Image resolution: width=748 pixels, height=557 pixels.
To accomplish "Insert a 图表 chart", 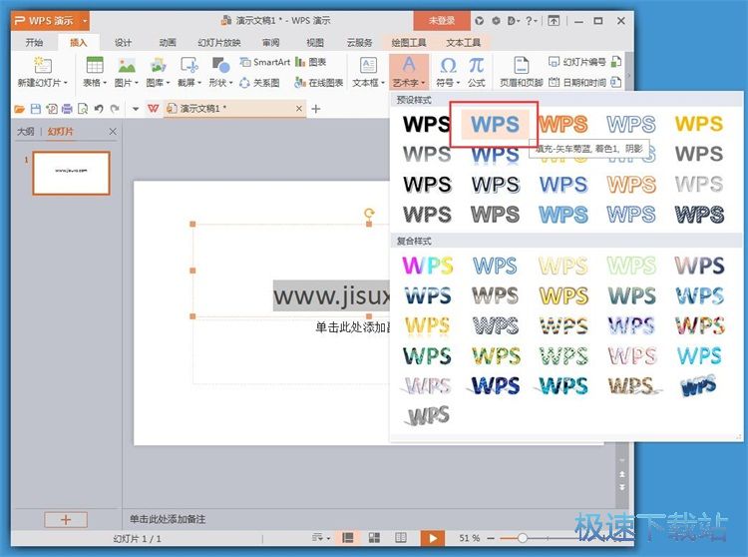I will (x=310, y=62).
